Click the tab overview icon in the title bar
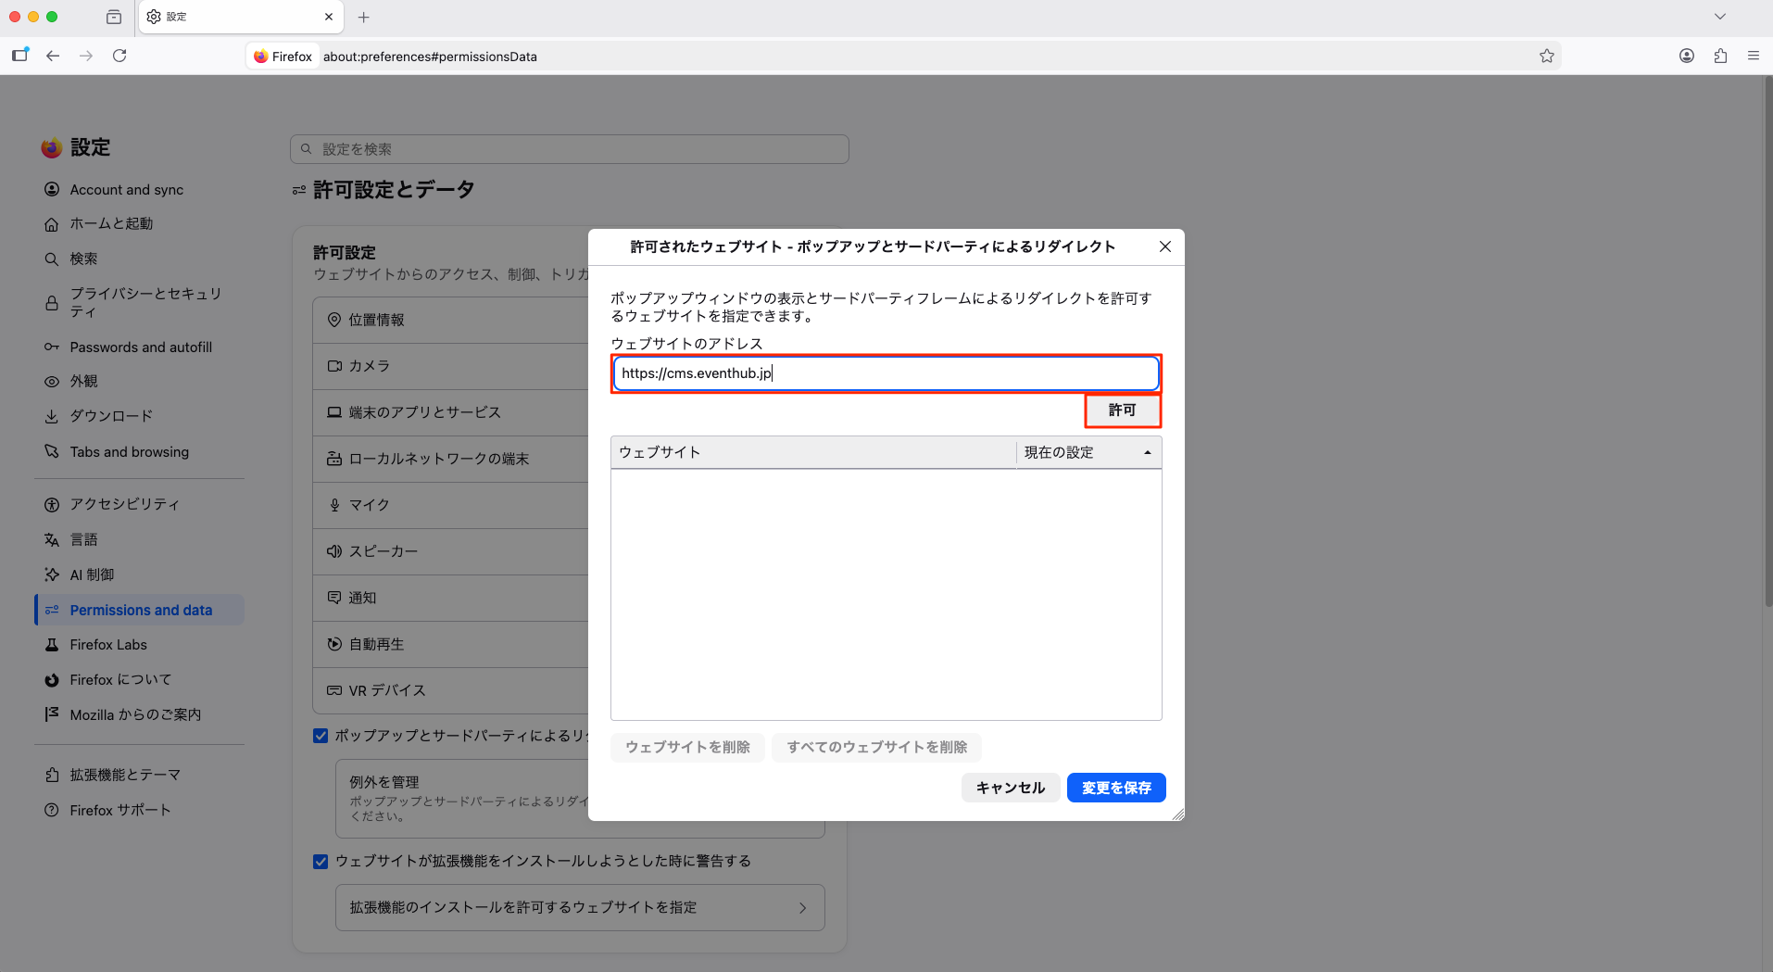The width and height of the screenshot is (1773, 972). click(114, 17)
